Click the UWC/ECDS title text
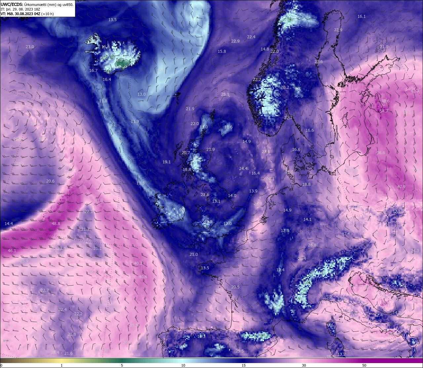 click(12, 5)
